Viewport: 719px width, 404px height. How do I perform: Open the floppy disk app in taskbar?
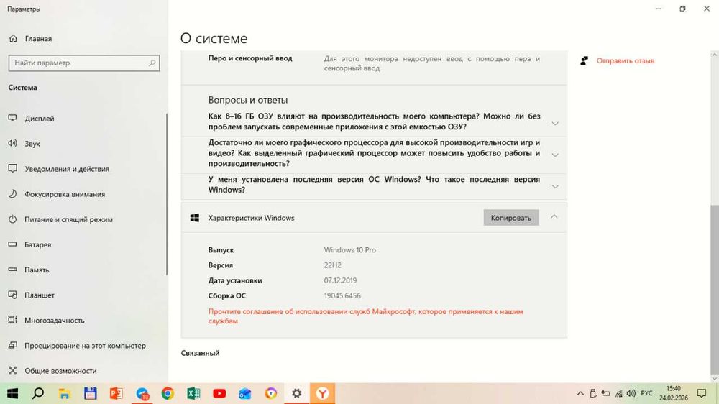91,393
